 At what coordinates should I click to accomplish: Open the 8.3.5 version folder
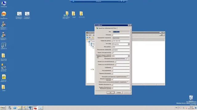81,14
